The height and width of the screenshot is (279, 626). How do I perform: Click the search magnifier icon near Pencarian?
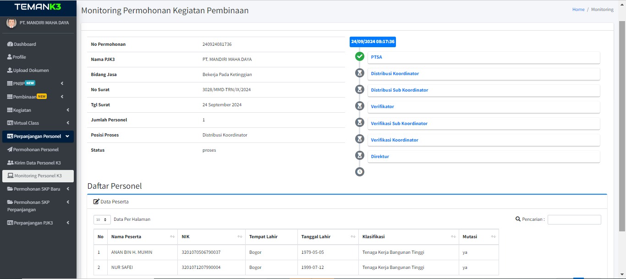tap(518, 219)
